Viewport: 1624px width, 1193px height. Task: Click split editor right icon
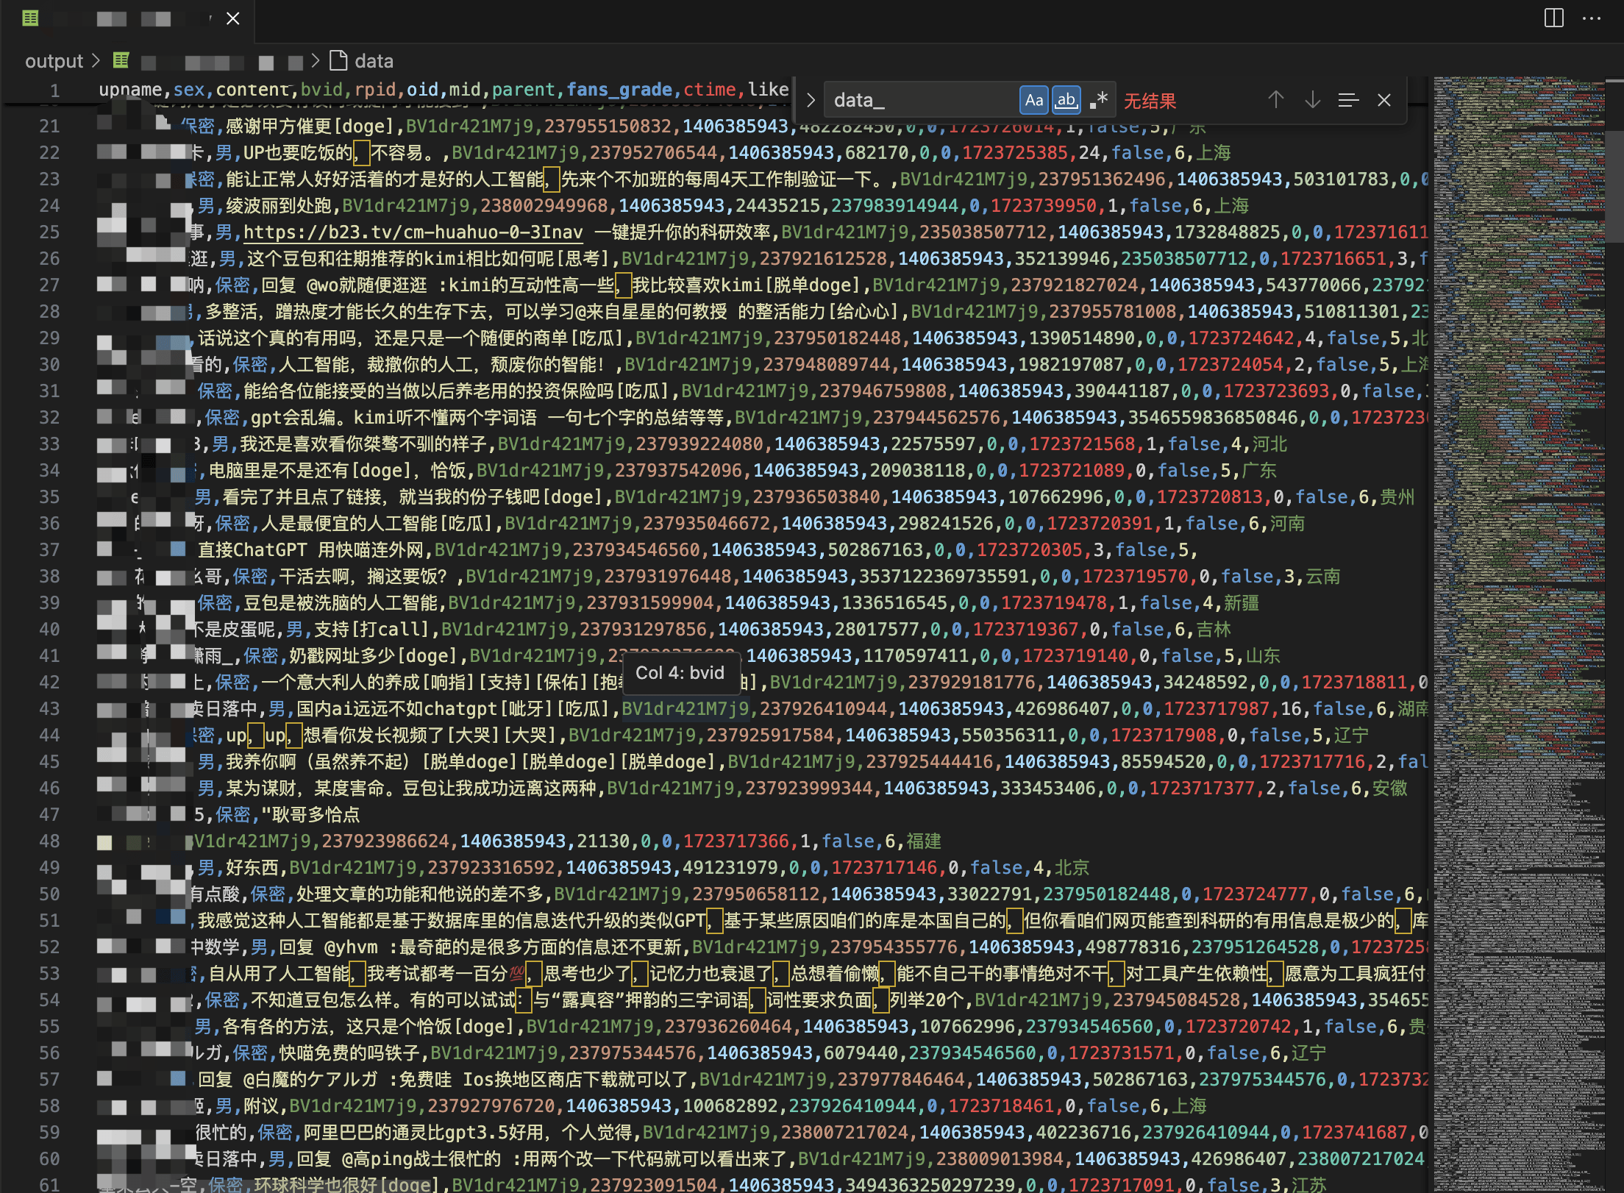tap(1554, 18)
